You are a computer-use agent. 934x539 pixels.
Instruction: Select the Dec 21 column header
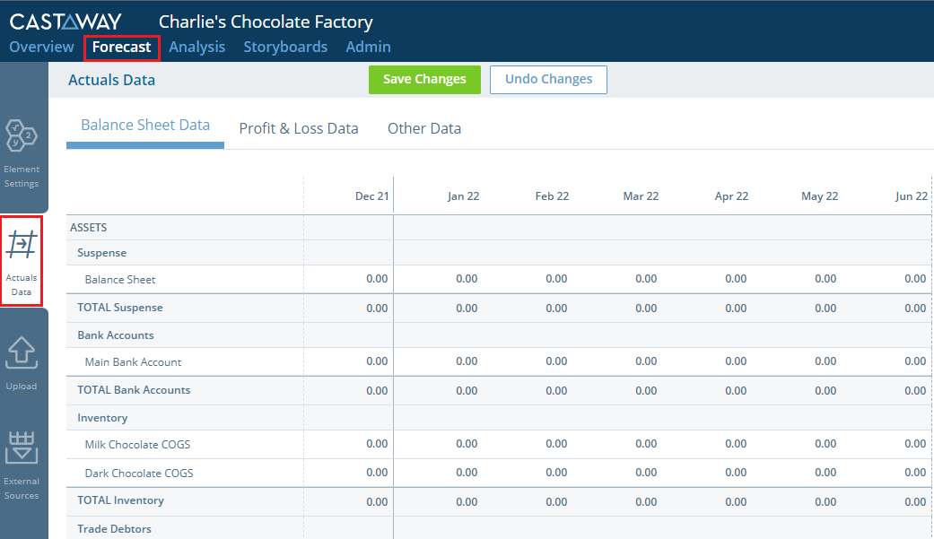click(x=372, y=196)
